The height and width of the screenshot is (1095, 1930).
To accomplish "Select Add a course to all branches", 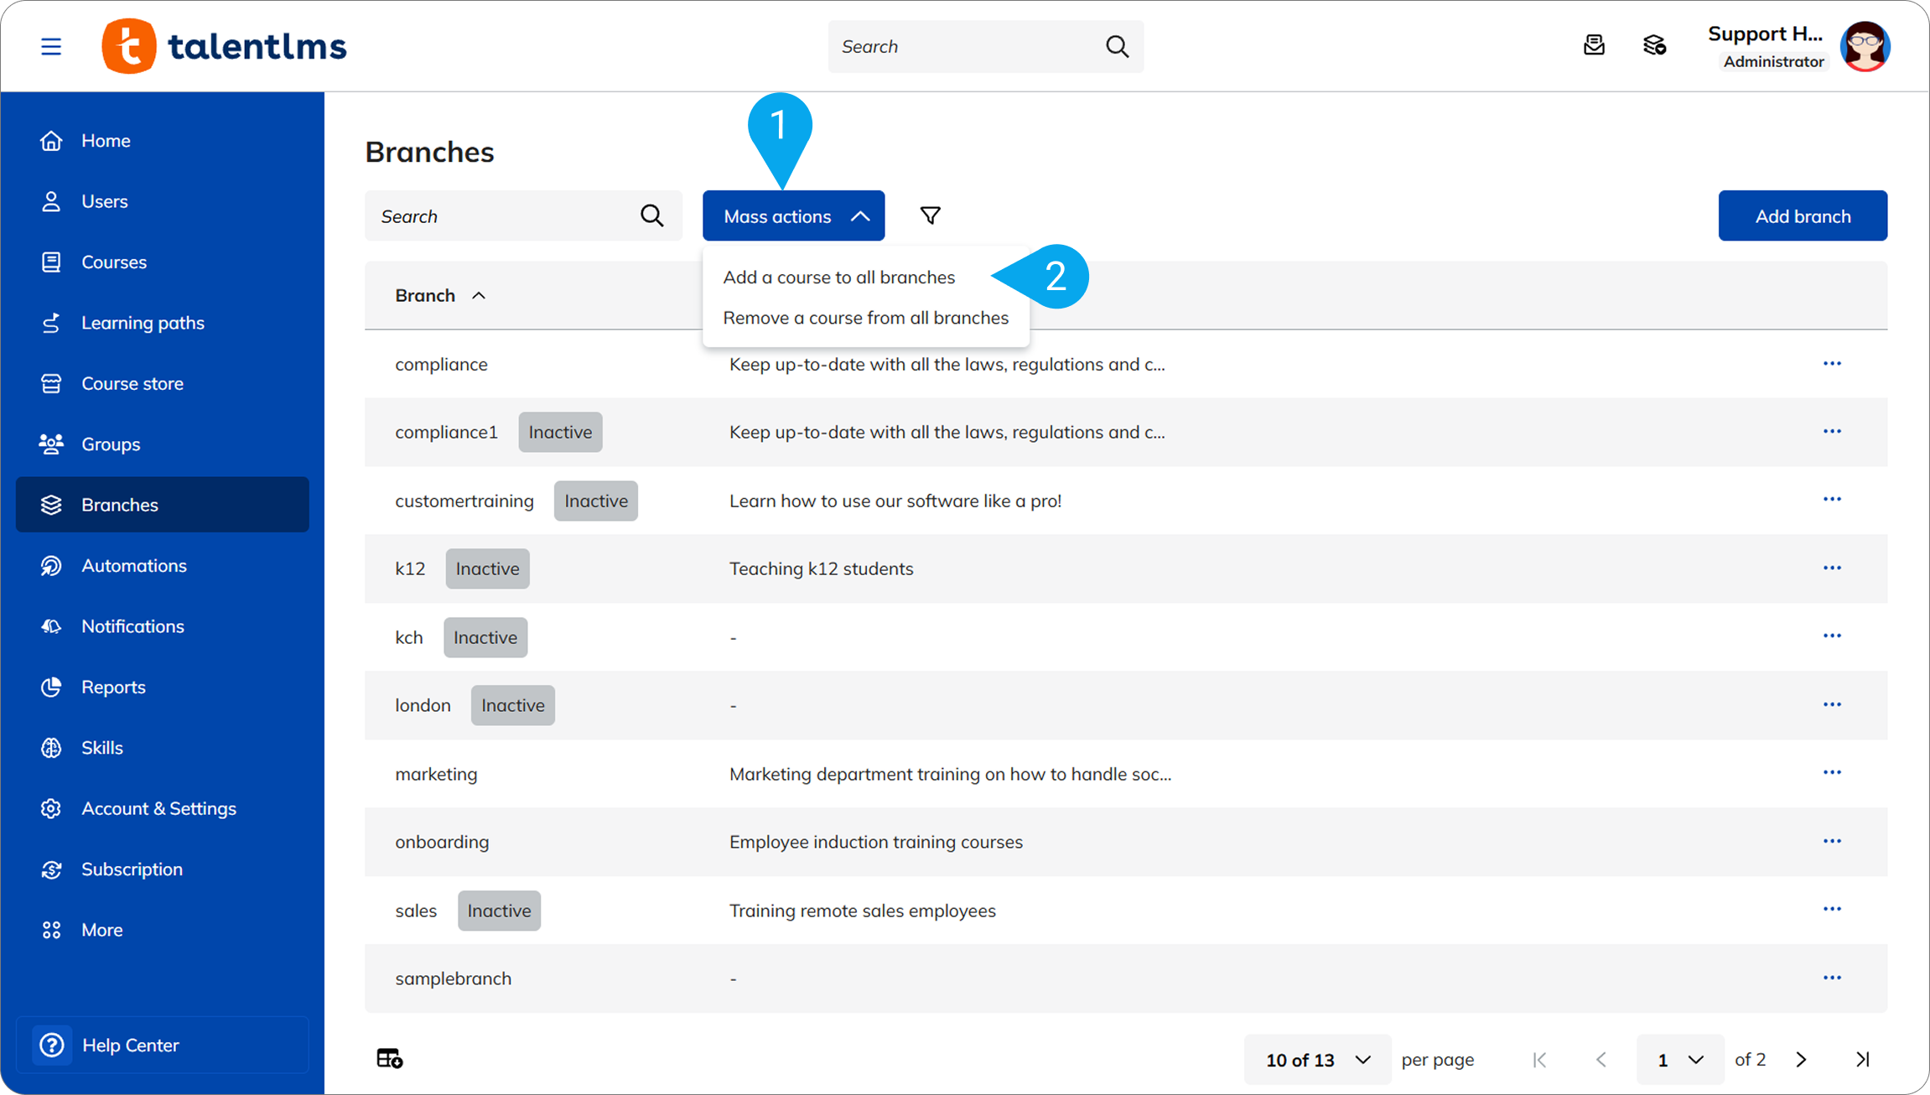I will pos(838,278).
